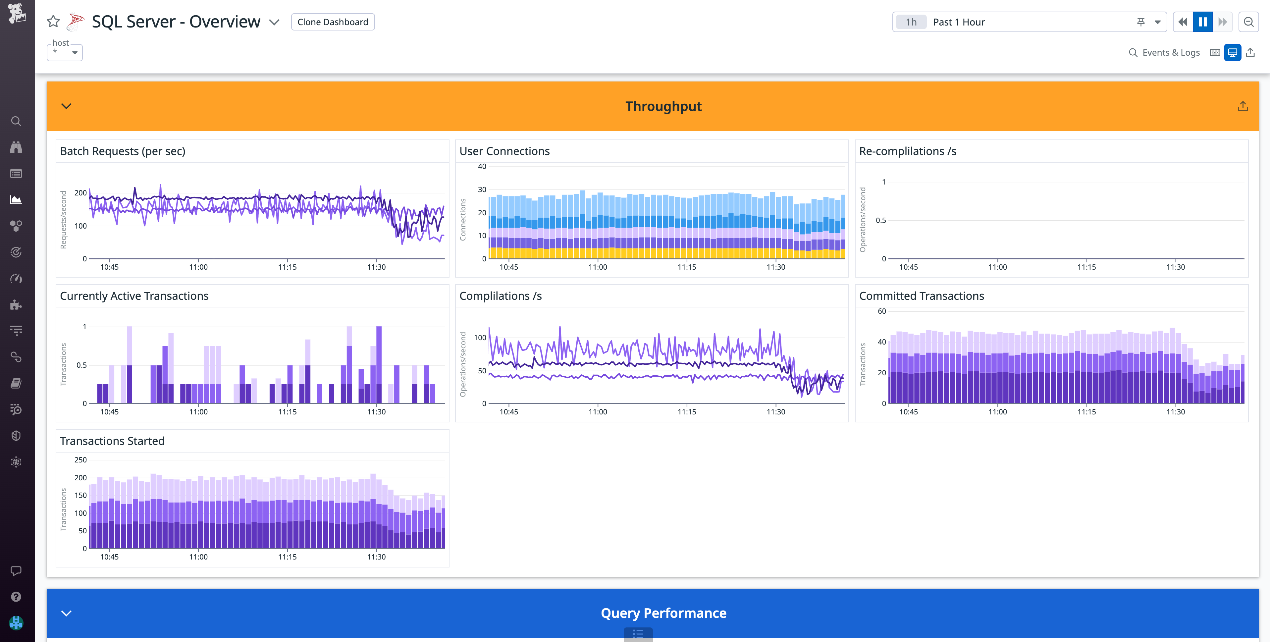Viewport: 1270px width, 642px height.
Task: Open the Past 1 Hour time range selector
Action: pyautogui.click(x=958, y=22)
